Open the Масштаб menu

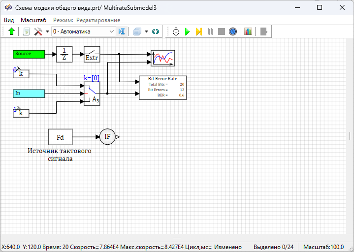click(33, 20)
